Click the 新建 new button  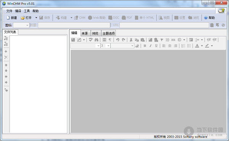(x=12, y=18)
